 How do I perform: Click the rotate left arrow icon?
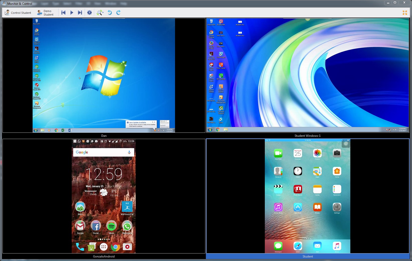pos(110,13)
